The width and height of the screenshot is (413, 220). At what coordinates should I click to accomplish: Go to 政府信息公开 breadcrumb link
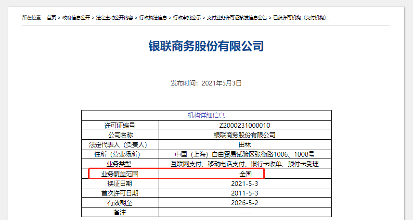[x=76, y=18]
